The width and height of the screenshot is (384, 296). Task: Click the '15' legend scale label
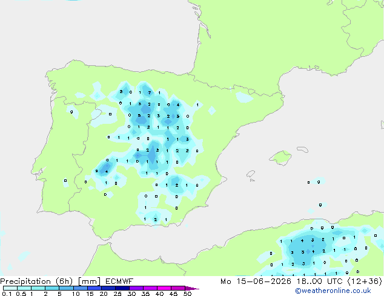[x=90, y=294]
